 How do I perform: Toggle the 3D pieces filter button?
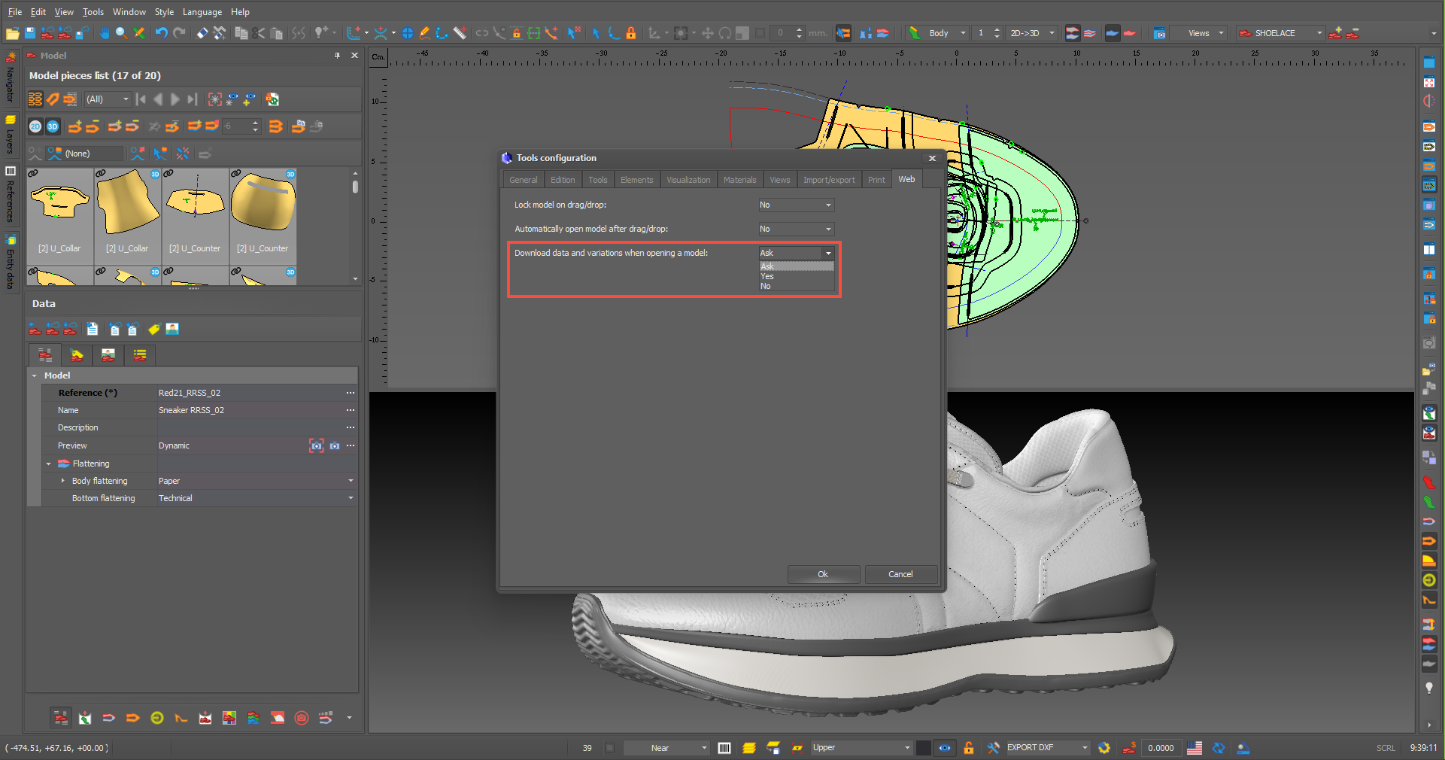click(53, 126)
